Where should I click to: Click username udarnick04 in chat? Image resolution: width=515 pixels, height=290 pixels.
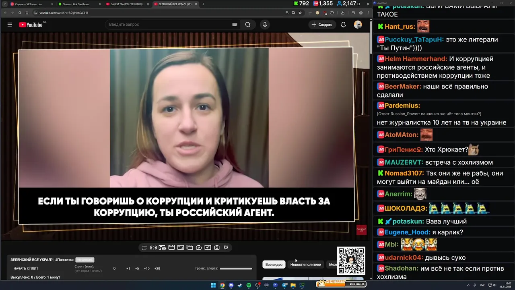point(404,258)
